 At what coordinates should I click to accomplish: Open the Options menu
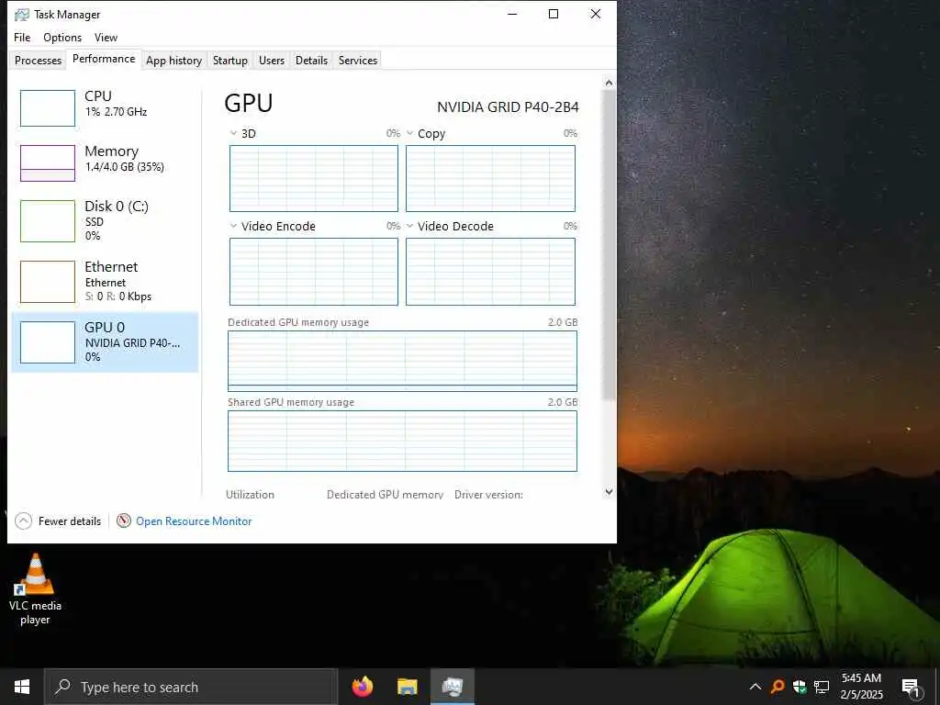62,37
